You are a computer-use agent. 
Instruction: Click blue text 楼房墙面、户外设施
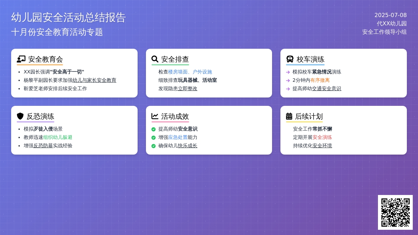tap(190, 72)
